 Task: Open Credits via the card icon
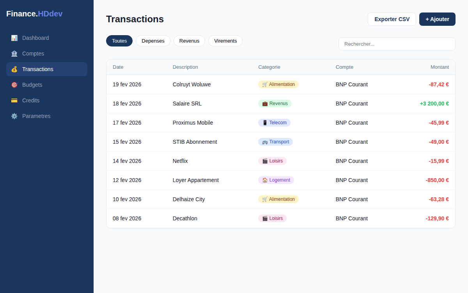pyautogui.click(x=14, y=100)
